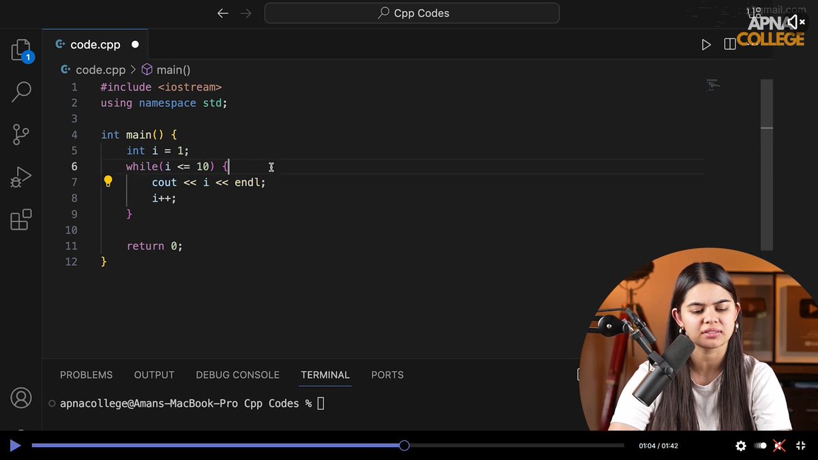
Task: Click line number 4 in the gutter
Action: point(74,135)
